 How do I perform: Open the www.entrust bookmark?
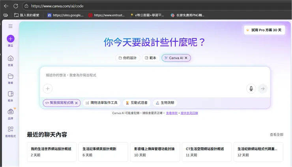point(107,15)
